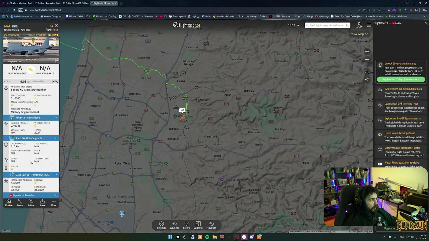The image size is (429, 241).
Task: Open the Filters tool
Action: coord(186,225)
